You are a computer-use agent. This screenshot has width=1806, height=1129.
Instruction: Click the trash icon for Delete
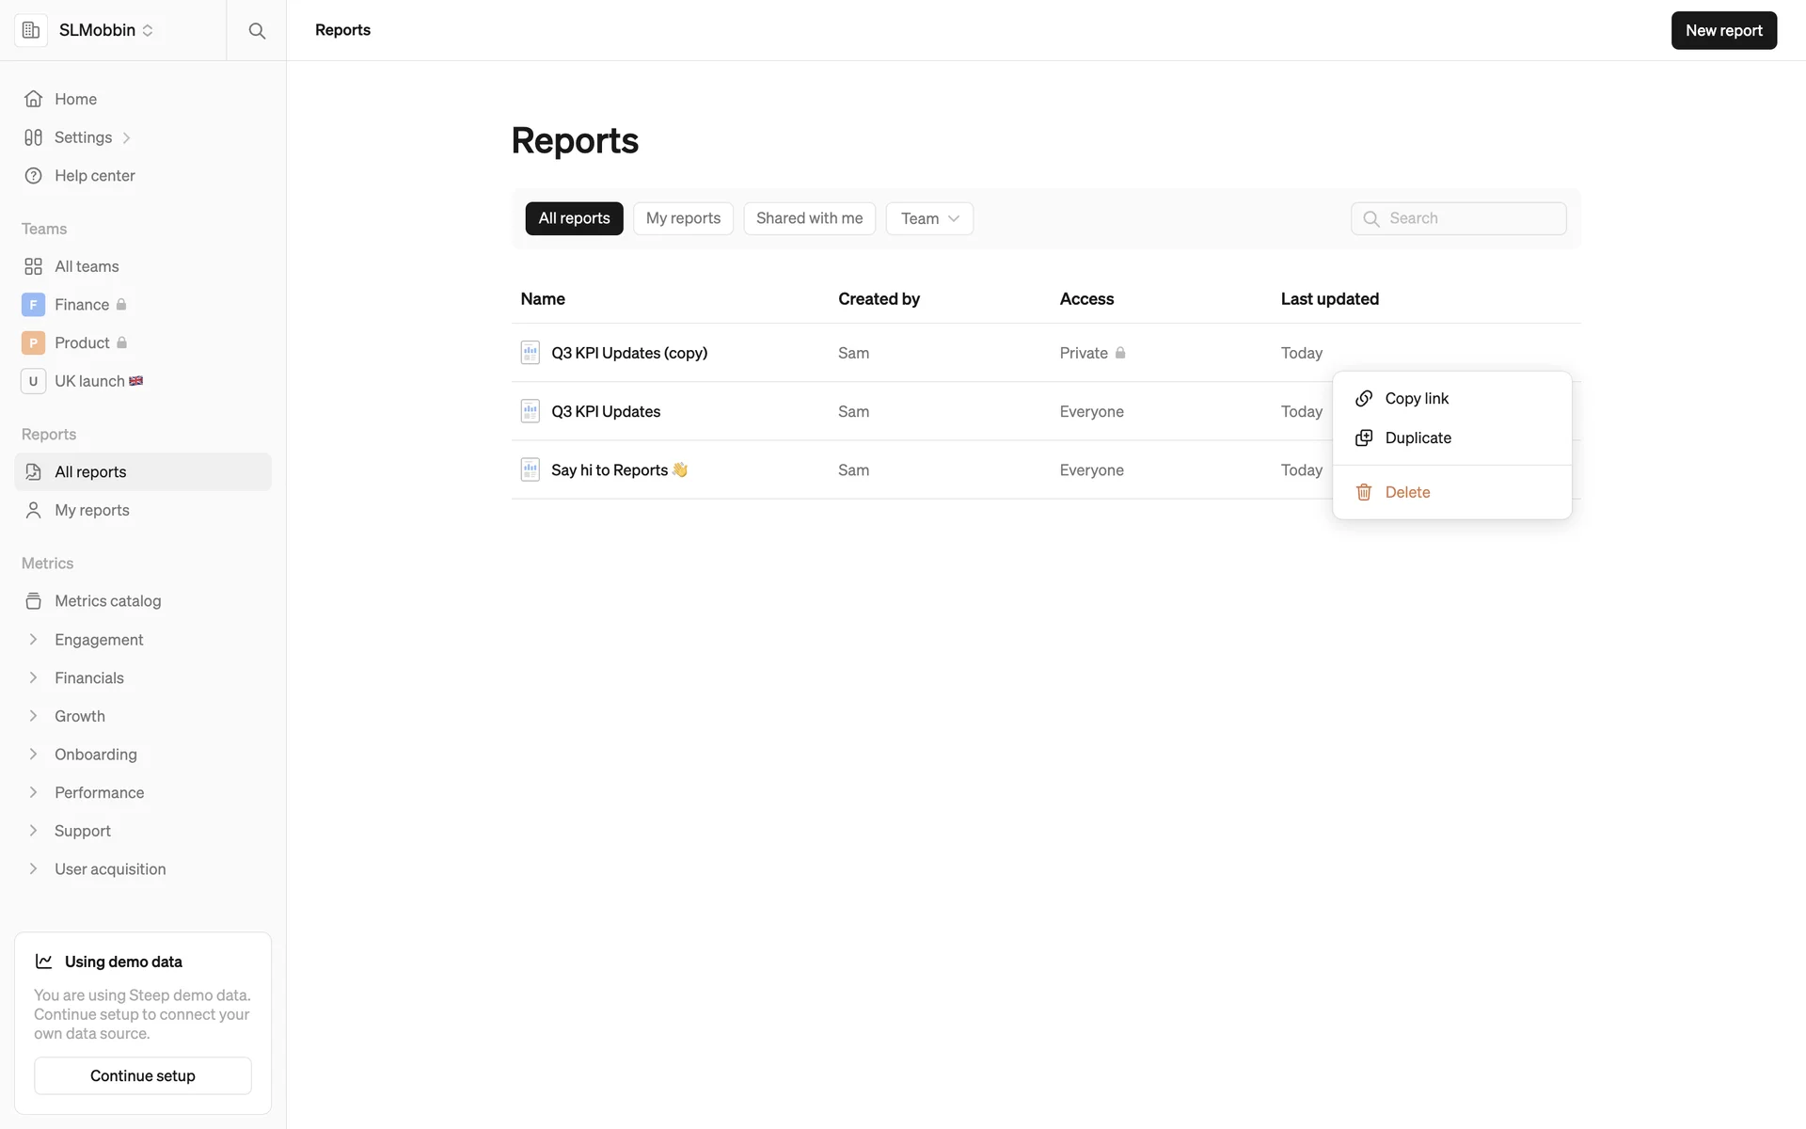pyautogui.click(x=1364, y=492)
